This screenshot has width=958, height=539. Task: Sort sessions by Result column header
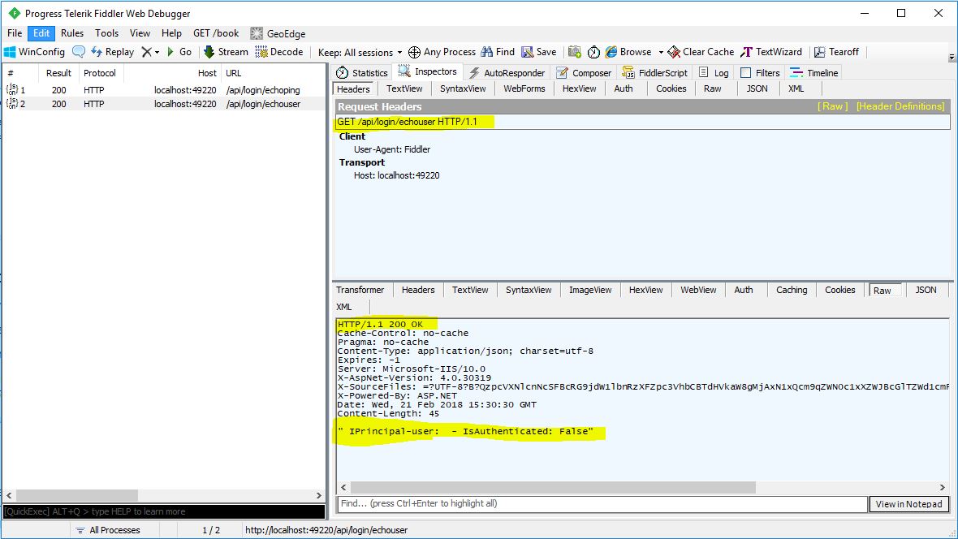pyautogui.click(x=58, y=73)
